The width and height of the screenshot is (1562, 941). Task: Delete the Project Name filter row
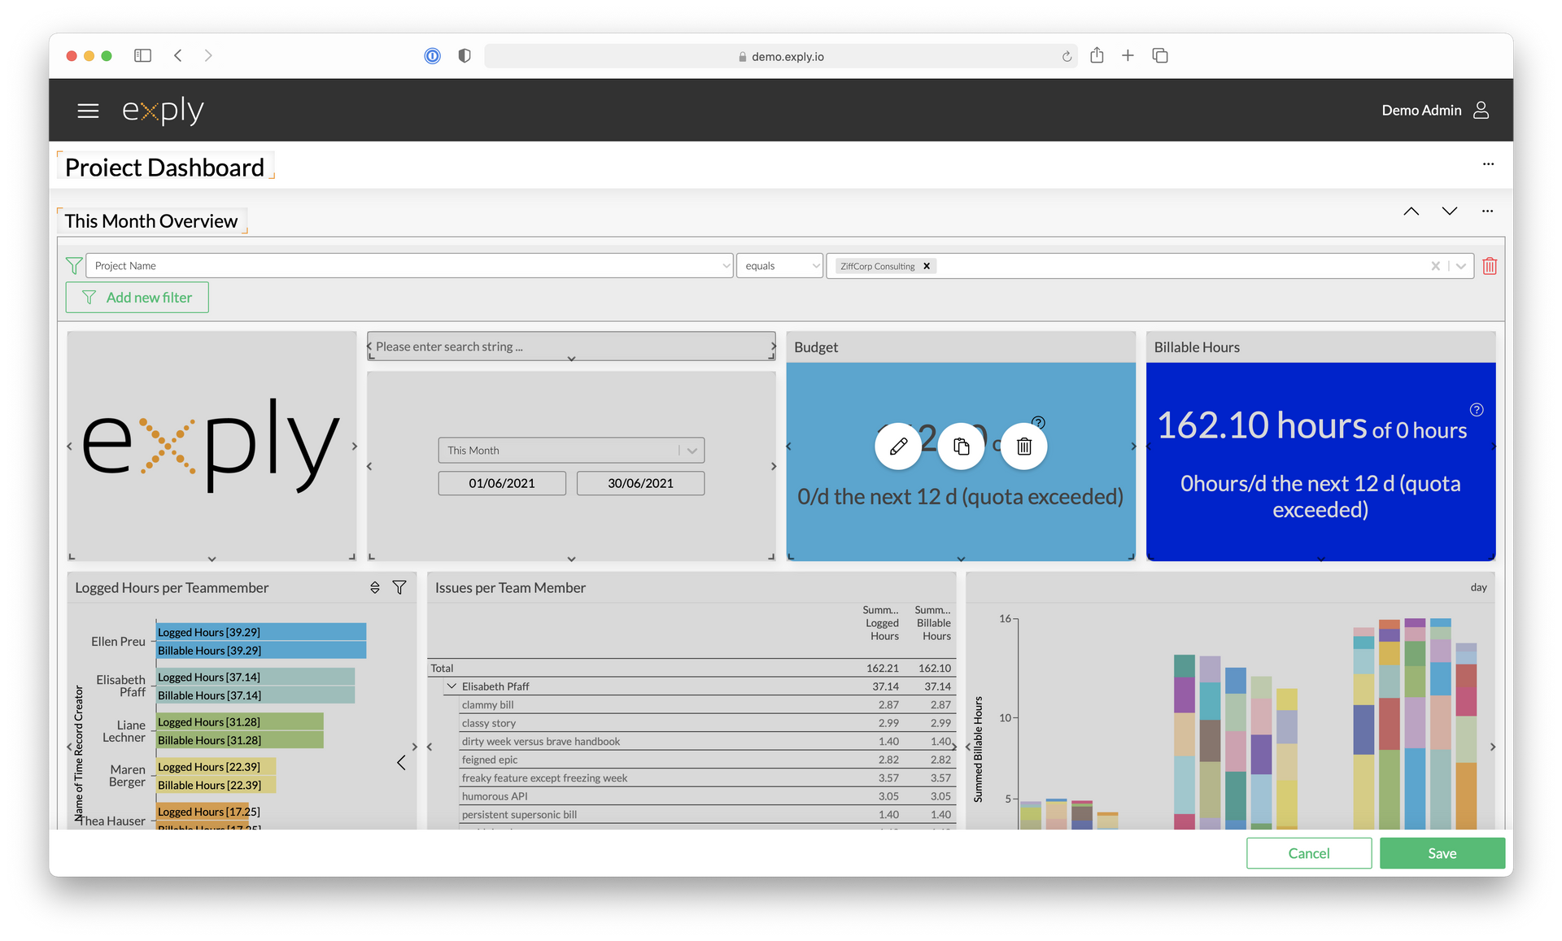point(1490,266)
